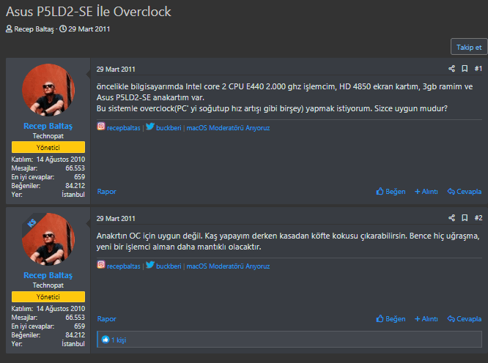This screenshot has height=363, width=488.
Task: Click the KS badge on post #2 avatar
Action: pos(32,222)
